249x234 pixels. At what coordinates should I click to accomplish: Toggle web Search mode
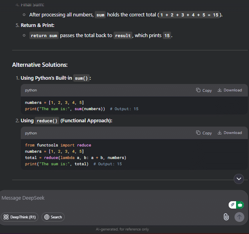click(x=53, y=217)
